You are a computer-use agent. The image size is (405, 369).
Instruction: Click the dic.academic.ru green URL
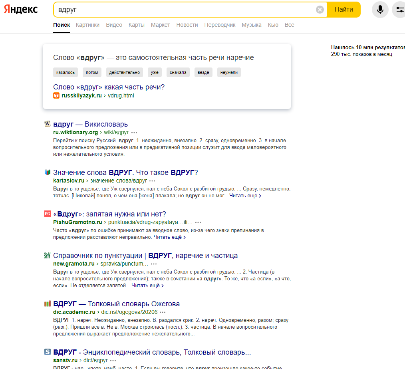pos(105,312)
